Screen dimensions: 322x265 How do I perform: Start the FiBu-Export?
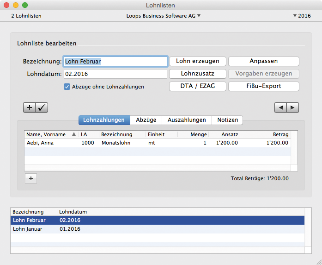tap(263, 86)
